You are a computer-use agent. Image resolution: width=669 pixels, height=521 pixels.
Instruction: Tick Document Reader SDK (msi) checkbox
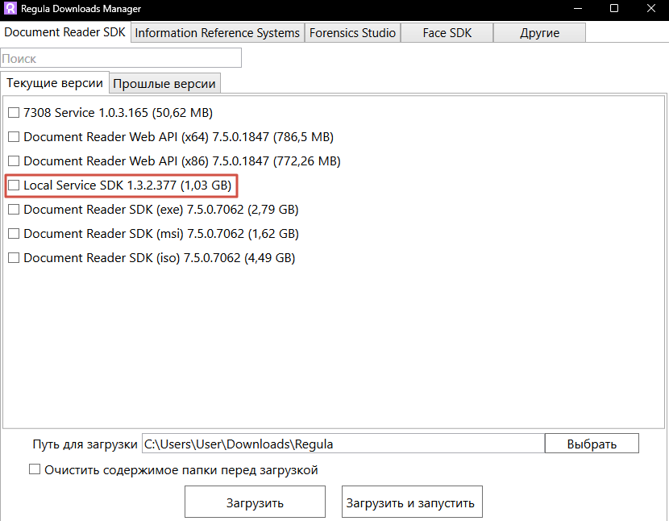14,234
